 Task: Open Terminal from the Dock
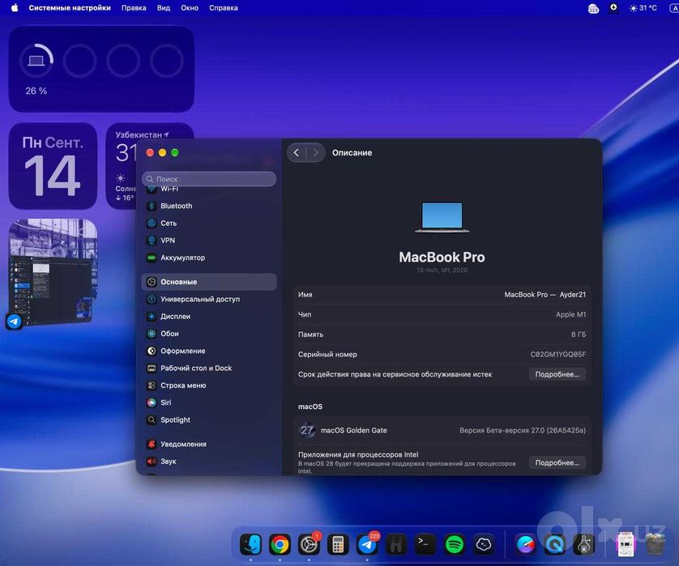tap(425, 544)
